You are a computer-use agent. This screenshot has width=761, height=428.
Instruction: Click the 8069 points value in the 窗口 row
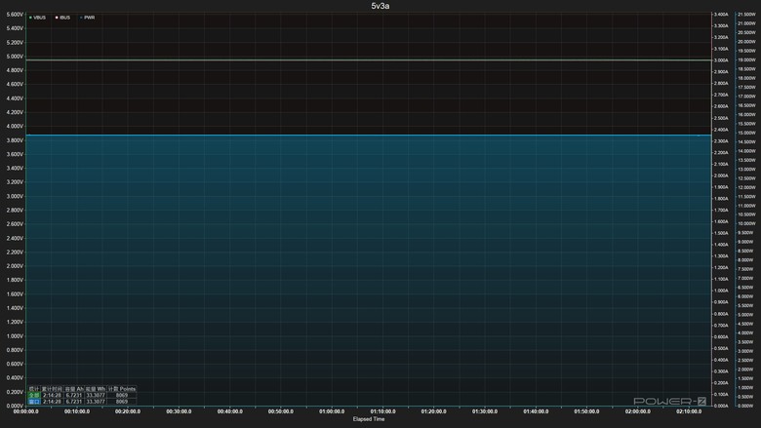(121, 402)
